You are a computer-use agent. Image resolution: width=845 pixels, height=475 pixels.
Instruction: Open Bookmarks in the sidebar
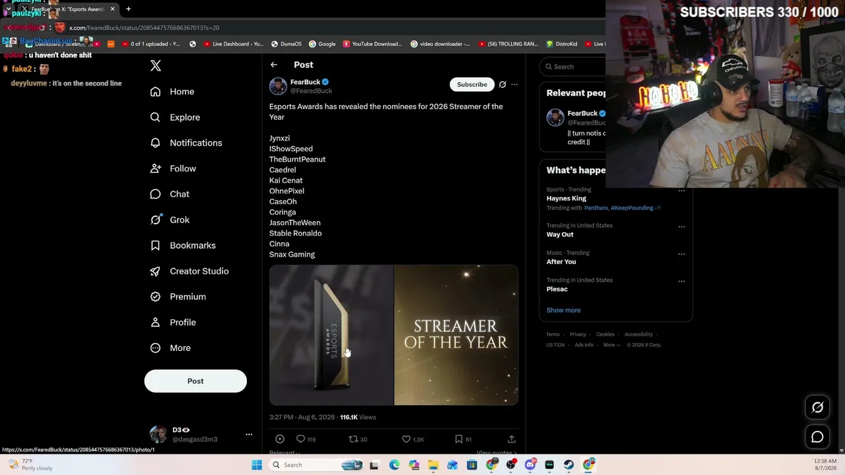[183, 245]
